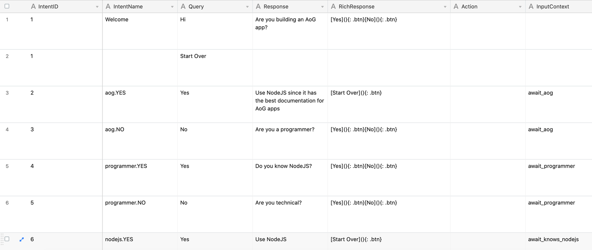Check the checkbox on the nodejs.YES row
This screenshot has width=592, height=250.
(x=6, y=239)
